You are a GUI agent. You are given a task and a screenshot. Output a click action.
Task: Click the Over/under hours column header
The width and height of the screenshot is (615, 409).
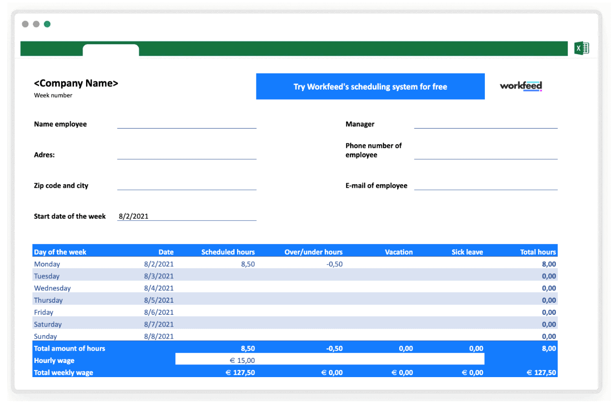[314, 252]
